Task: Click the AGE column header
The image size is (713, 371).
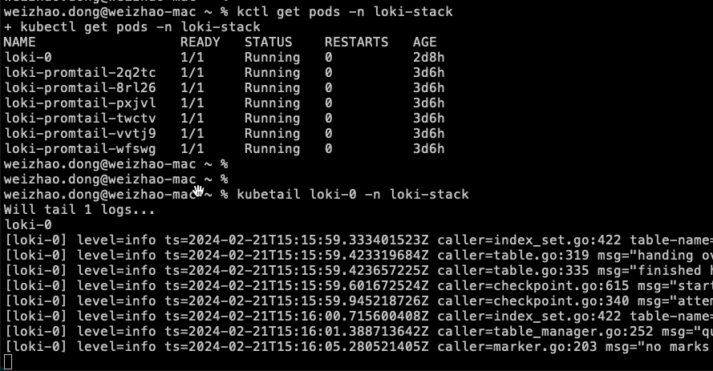Action: pyautogui.click(x=425, y=42)
